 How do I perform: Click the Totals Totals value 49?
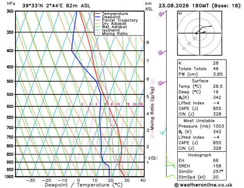(x=216, y=68)
